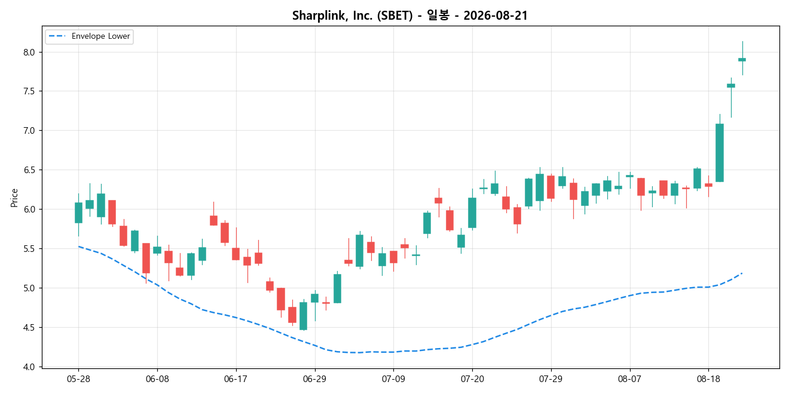Screen dimensions: 789x394
Task: Click the 6.0 y-axis tick label
Action: click(30, 210)
